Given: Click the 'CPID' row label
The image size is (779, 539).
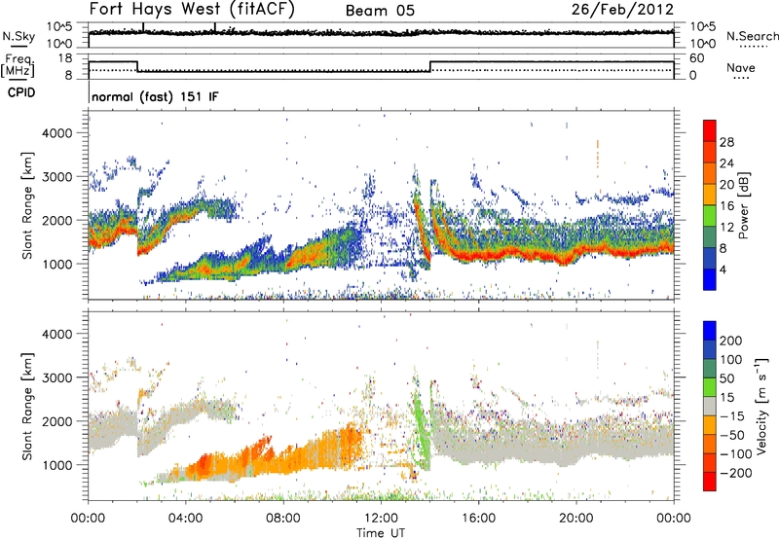Looking at the screenshot, I should (21, 92).
